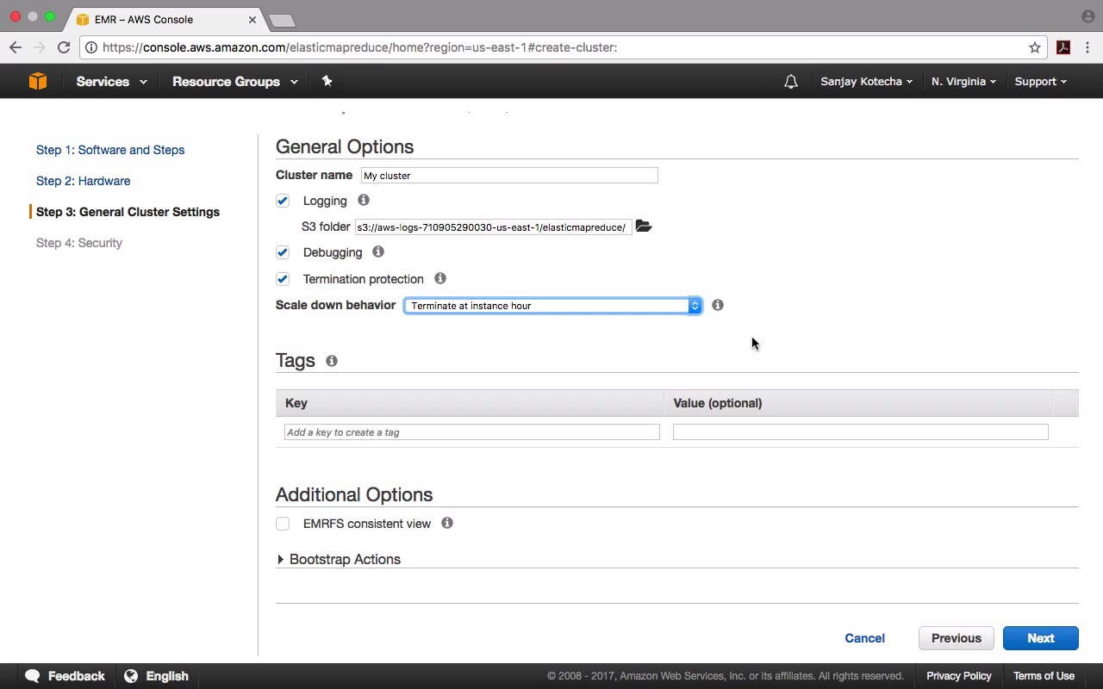Open the Services menu
Image resolution: width=1103 pixels, height=689 pixels.
point(111,82)
